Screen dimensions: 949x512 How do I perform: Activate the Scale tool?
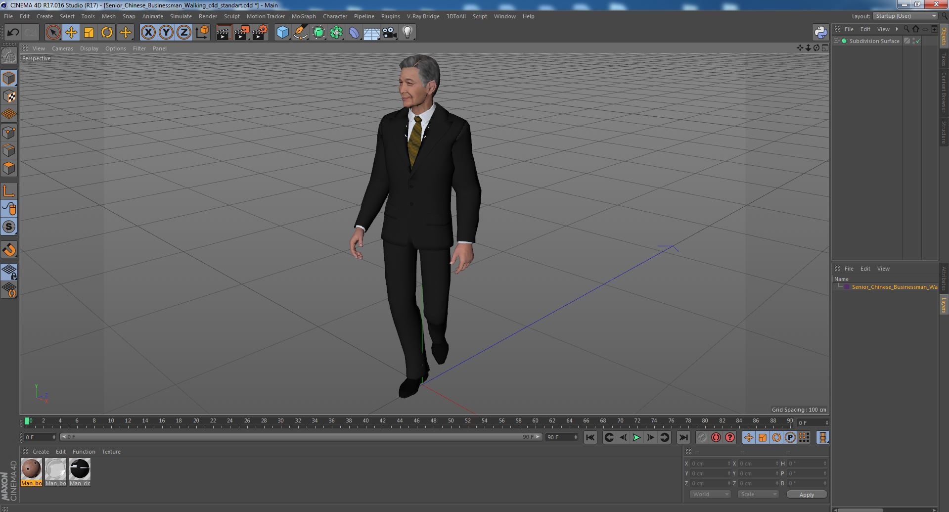coord(89,33)
